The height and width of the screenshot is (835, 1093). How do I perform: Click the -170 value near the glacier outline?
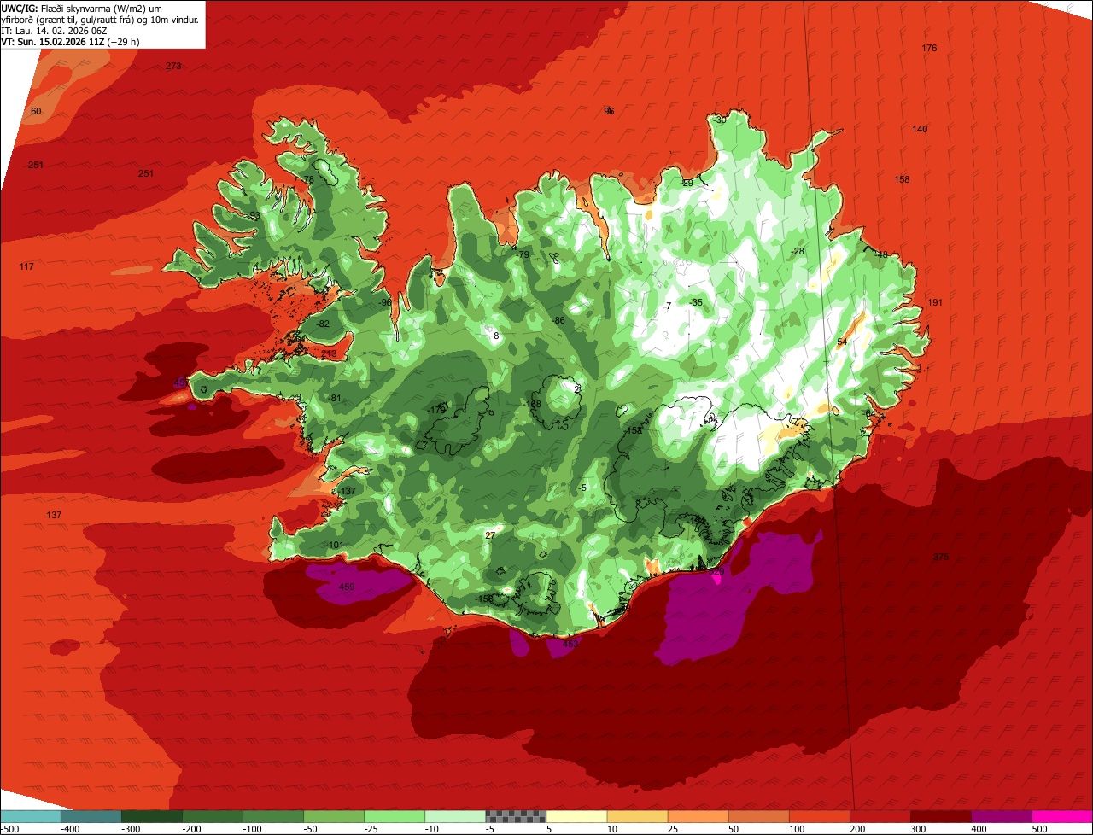(x=435, y=410)
